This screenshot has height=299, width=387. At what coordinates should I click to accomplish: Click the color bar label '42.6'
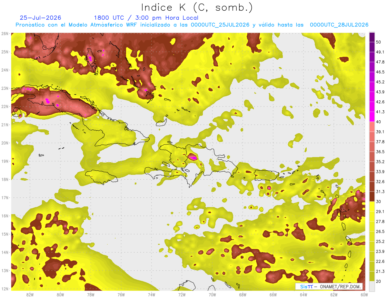380,102
